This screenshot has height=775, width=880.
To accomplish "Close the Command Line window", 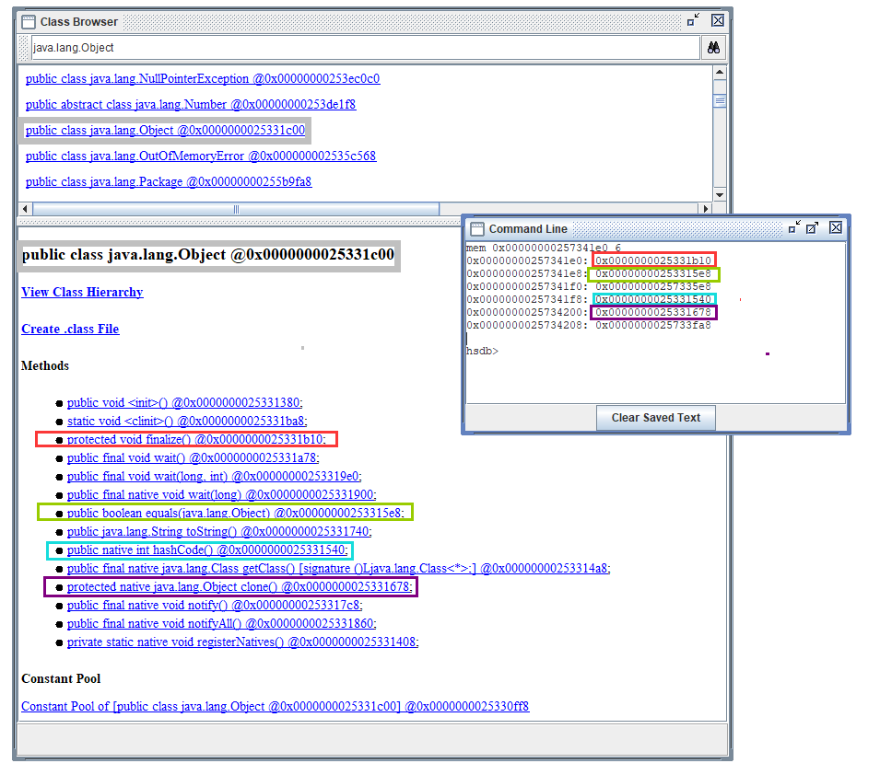I will [836, 227].
